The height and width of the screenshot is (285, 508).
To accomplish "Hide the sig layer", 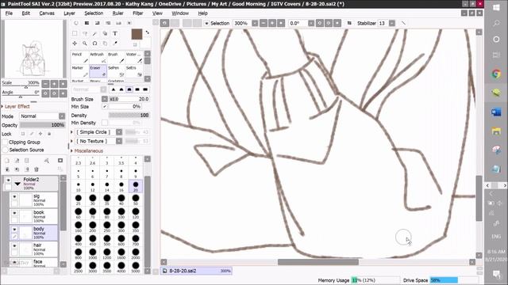I will 14,196.
